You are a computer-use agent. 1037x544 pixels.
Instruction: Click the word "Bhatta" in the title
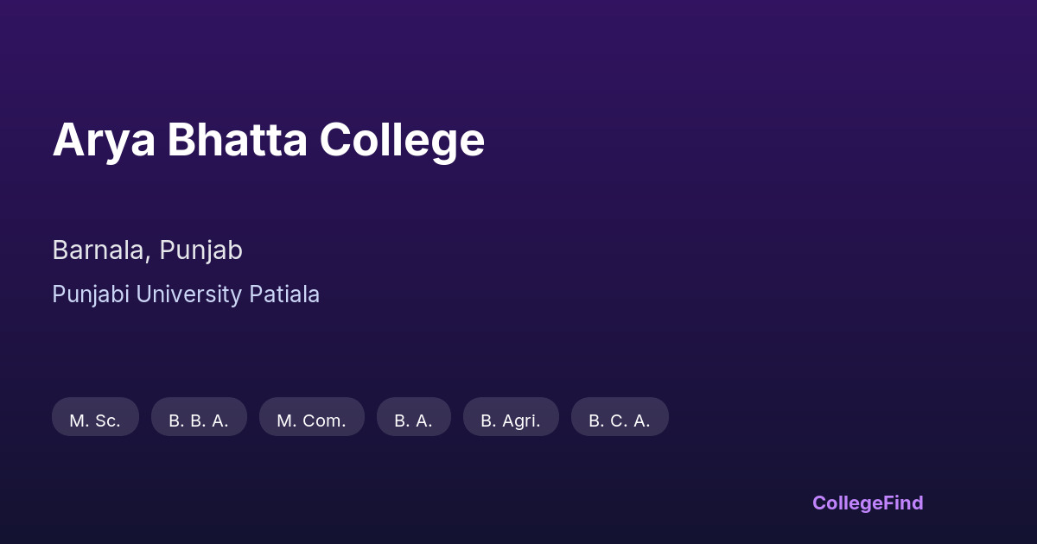[237, 140]
